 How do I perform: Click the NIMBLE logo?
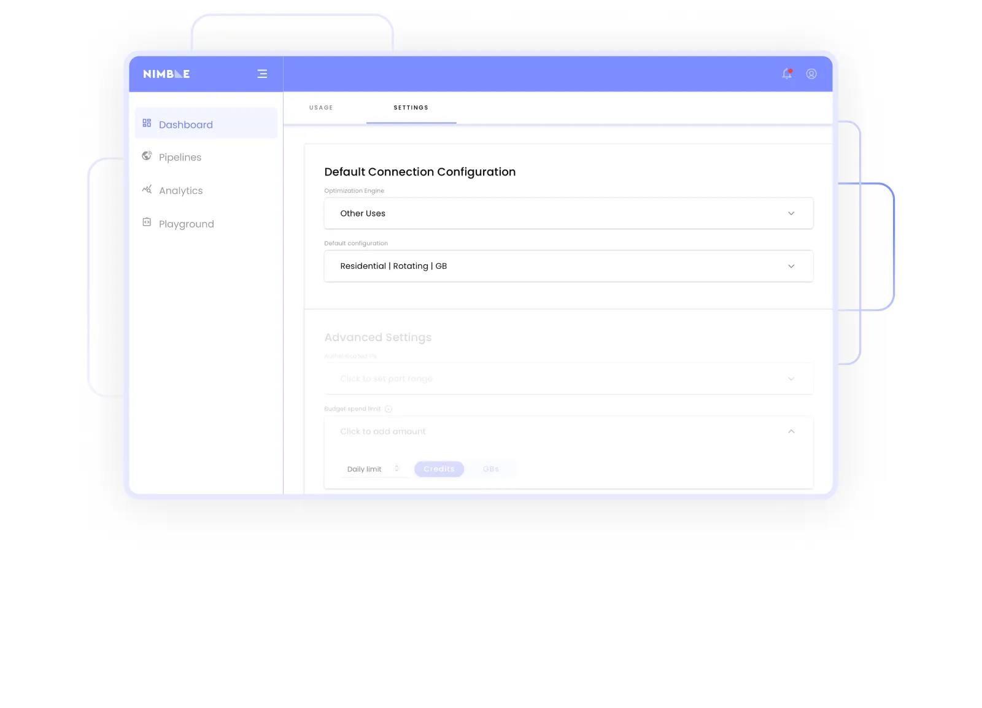[x=166, y=74]
